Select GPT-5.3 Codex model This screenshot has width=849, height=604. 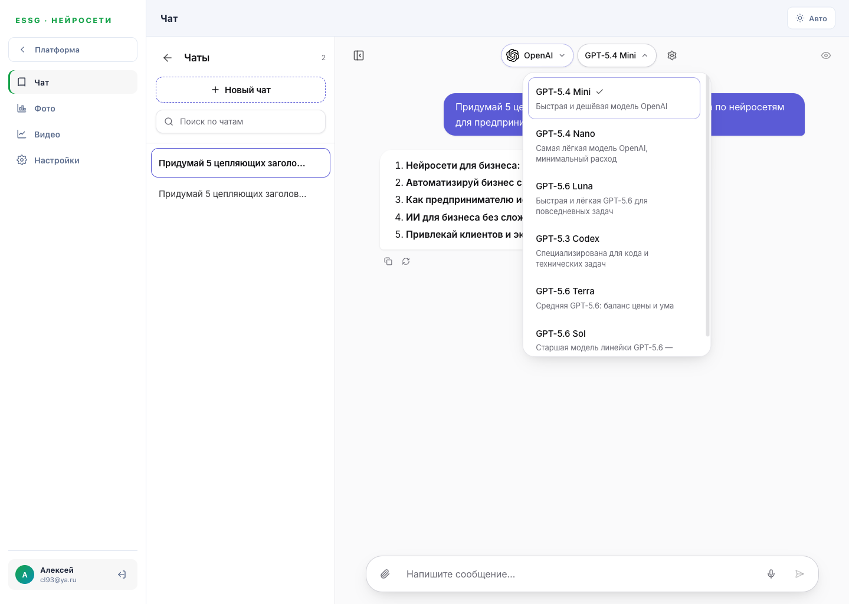point(614,251)
